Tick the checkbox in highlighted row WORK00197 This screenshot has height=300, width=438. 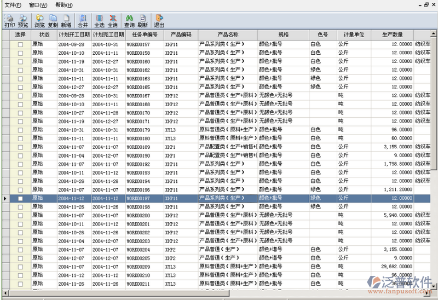click(21, 199)
